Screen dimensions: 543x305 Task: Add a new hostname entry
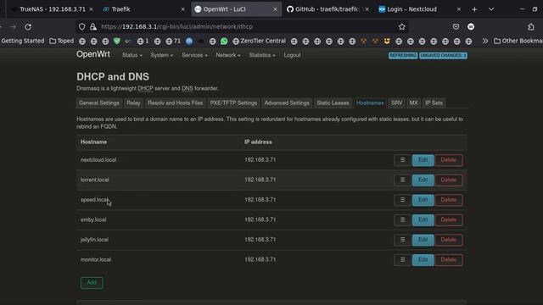(92, 283)
